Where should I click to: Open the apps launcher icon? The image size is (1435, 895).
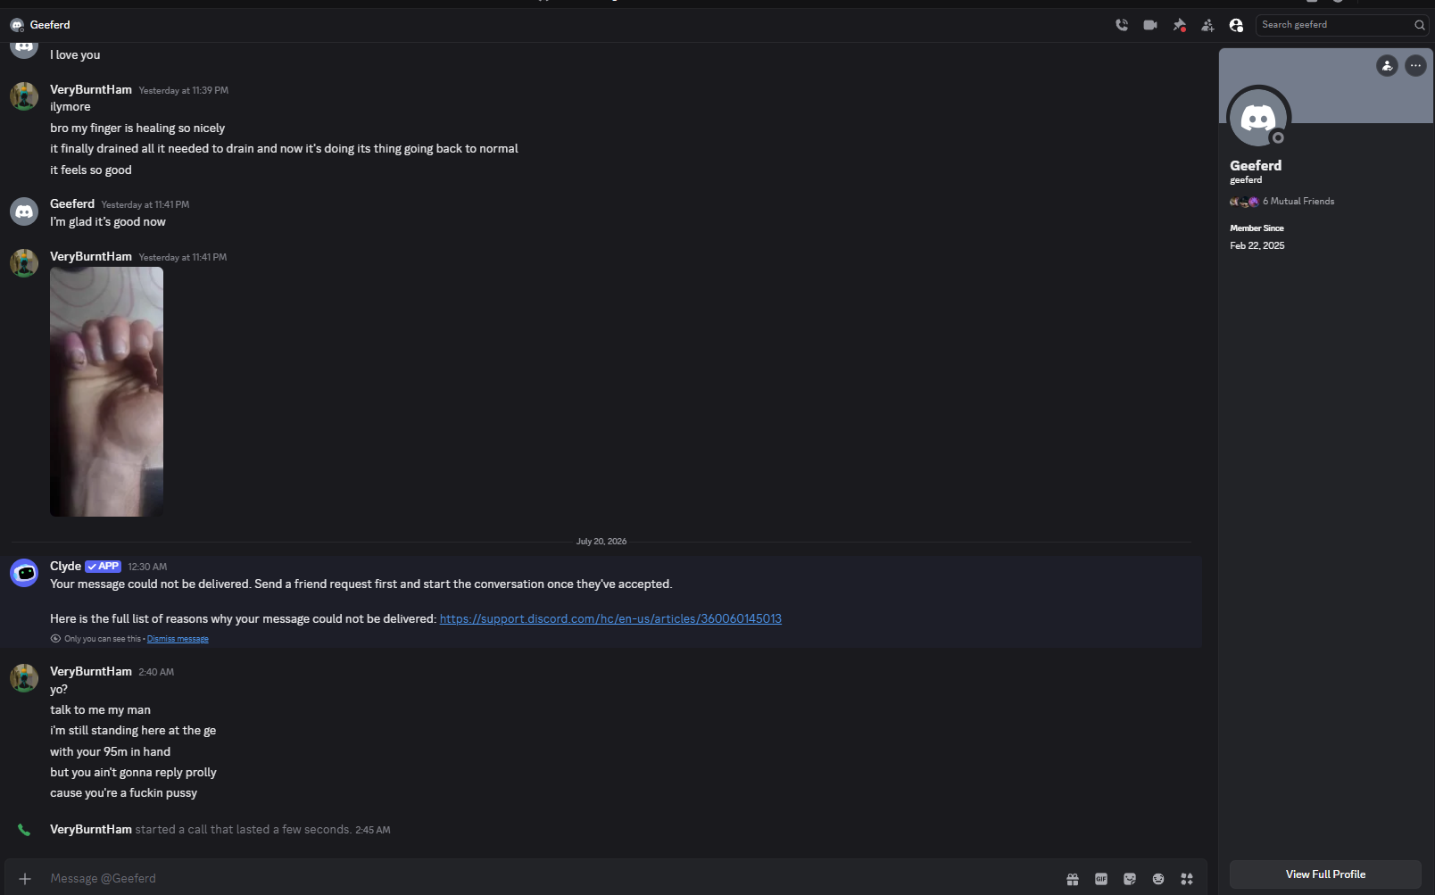1187,879
